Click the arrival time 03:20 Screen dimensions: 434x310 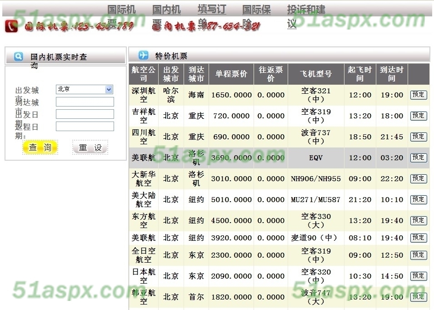point(392,158)
